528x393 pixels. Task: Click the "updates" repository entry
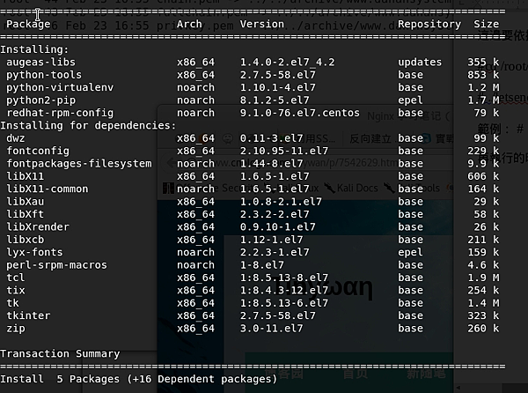(x=420, y=63)
